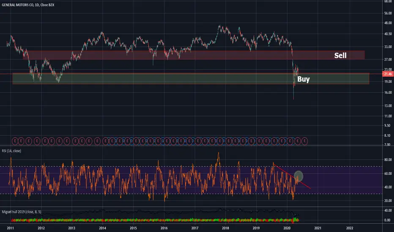Click the 80.00 RSI axis label
The image size is (394, 232).
tap(388, 159)
